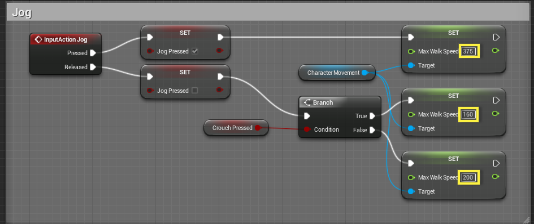
Task: Select the Character Movement variable node
Action: point(337,73)
